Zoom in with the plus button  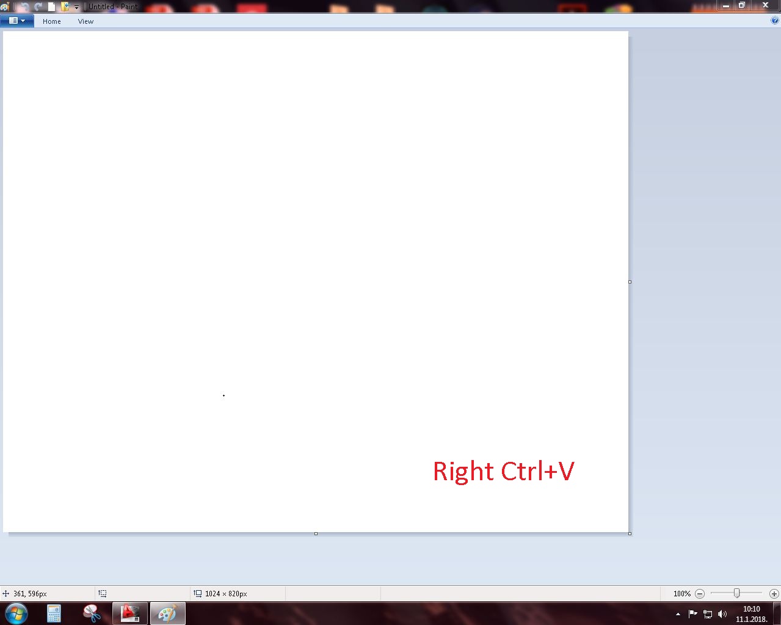pyautogui.click(x=774, y=594)
